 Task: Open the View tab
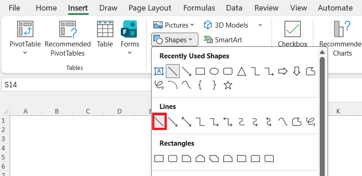coord(299,8)
